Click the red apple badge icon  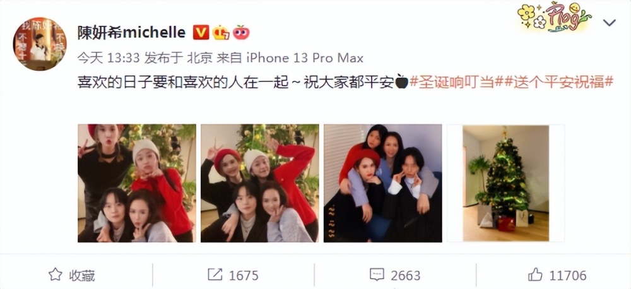241,32
